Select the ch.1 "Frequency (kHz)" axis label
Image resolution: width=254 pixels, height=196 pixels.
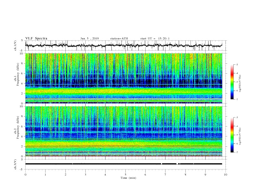[x=18, y=75]
